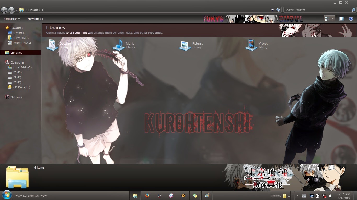The width and height of the screenshot is (357, 200).
Task: Open the Windows Start orb
Action: (7, 195)
